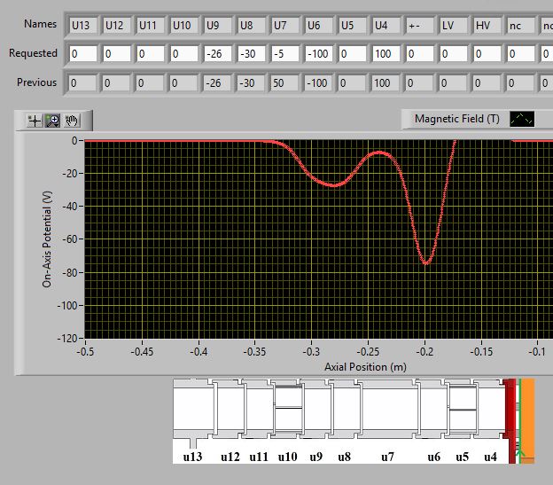The image size is (553, 485).
Task: Edit Requested value under U11
Action: (x=151, y=53)
